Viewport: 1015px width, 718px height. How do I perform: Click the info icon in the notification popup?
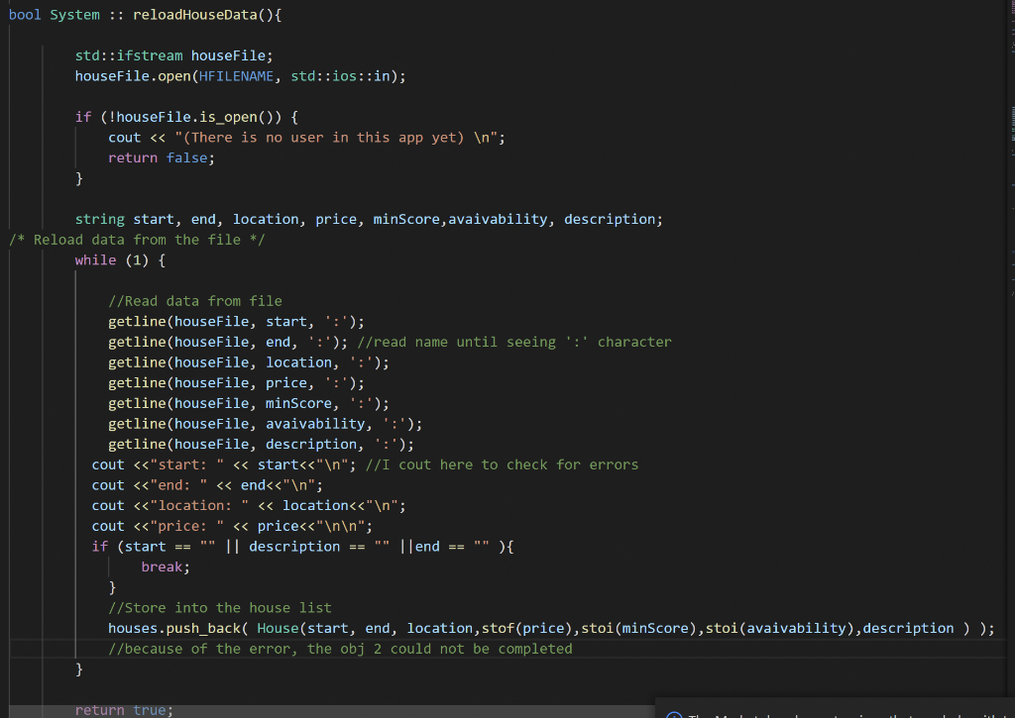pyautogui.click(x=675, y=715)
